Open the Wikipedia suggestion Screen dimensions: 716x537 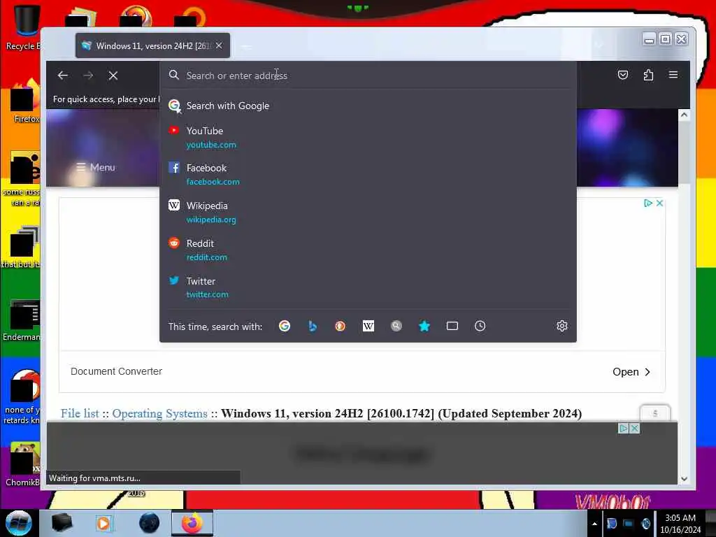coord(368,213)
